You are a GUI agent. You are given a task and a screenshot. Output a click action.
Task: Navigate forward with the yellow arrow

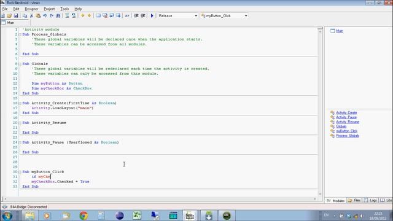point(89,16)
